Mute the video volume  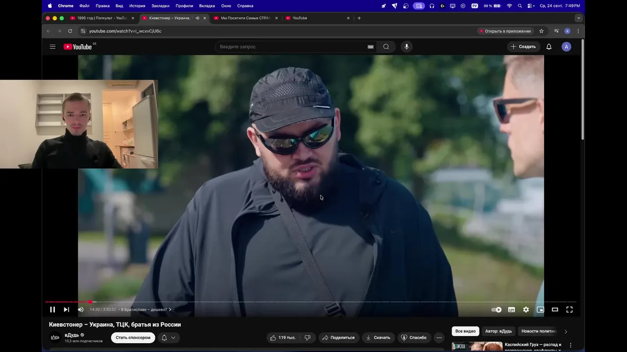[x=81, y=309]
